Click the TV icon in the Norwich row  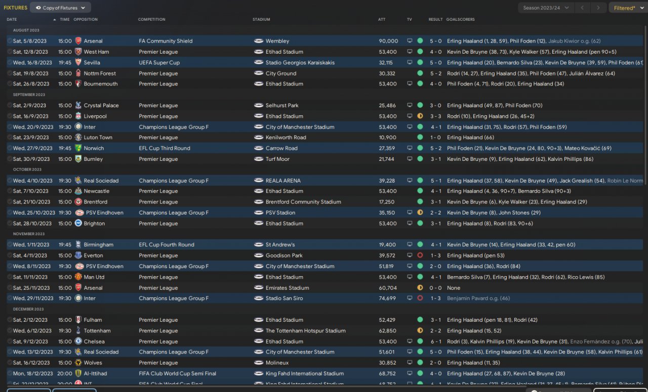[x=410, y=148]
